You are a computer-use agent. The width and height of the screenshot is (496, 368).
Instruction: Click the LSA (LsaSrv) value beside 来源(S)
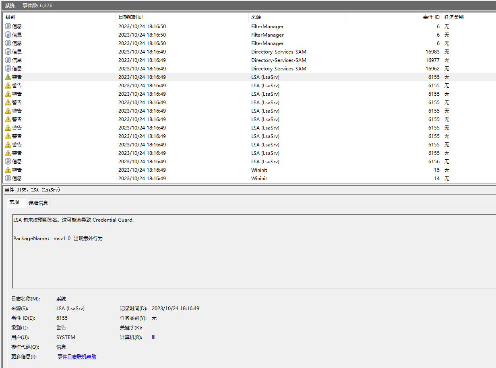(70, 308)
